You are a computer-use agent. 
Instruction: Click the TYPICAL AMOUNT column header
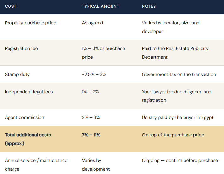click(x=100, y=6)
